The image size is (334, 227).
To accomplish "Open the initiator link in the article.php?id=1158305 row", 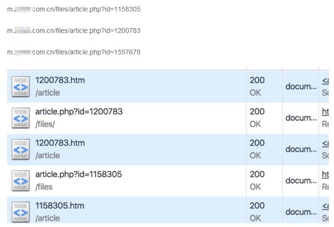I will [325, 175].
